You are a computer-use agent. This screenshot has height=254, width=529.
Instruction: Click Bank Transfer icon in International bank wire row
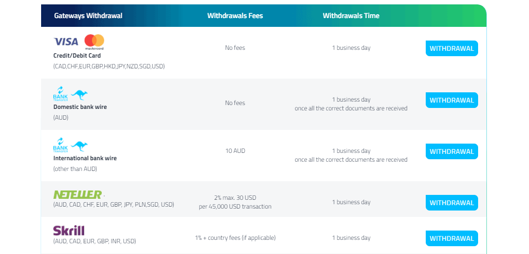pyautogui.click(x=60, y=145)
